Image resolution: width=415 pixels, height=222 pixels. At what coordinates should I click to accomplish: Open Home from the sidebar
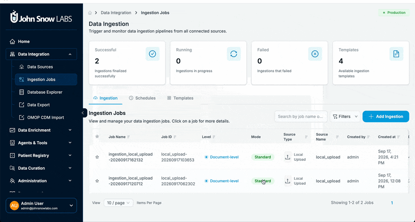(x=41, y=41)
